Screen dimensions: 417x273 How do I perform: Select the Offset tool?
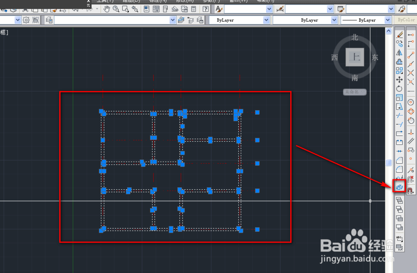pos(399,62)
